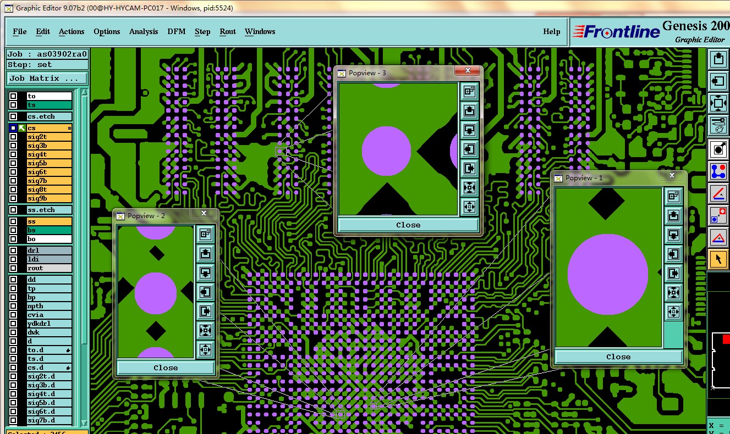Click the blue-red connected nodes icon
Screen dimensions: 730x434
[718, 171]
